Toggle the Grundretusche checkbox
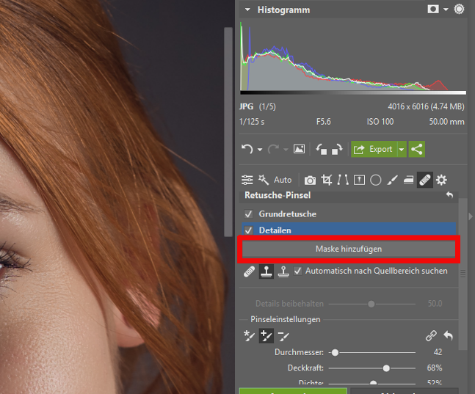 point(248,214)
